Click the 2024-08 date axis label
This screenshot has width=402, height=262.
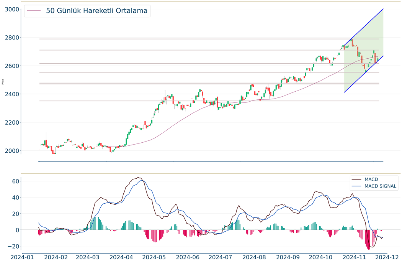254,257
